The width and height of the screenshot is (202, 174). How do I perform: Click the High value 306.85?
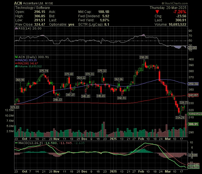40,16
